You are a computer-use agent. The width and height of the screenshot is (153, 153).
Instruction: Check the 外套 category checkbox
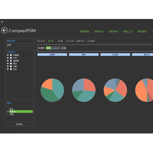11,66
